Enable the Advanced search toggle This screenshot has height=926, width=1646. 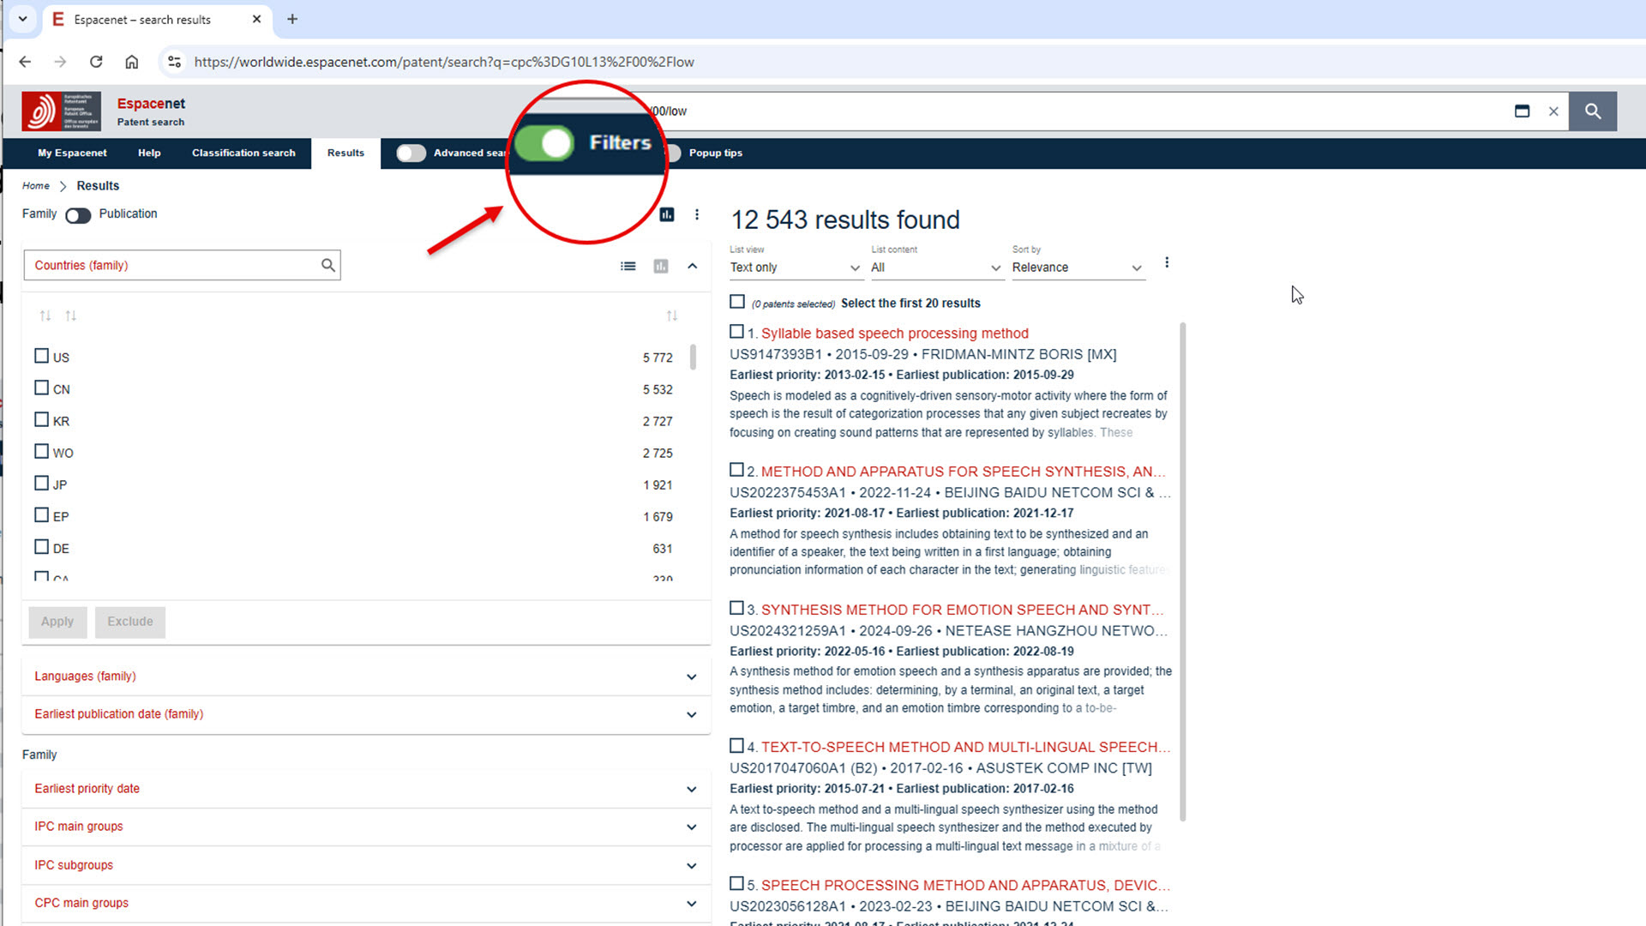(411, 153)
